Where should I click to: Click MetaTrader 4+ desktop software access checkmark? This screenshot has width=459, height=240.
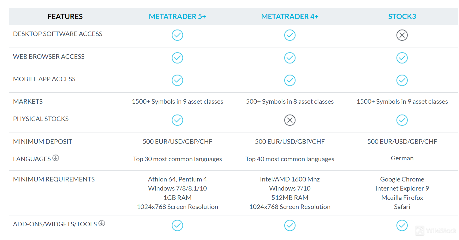290,35
